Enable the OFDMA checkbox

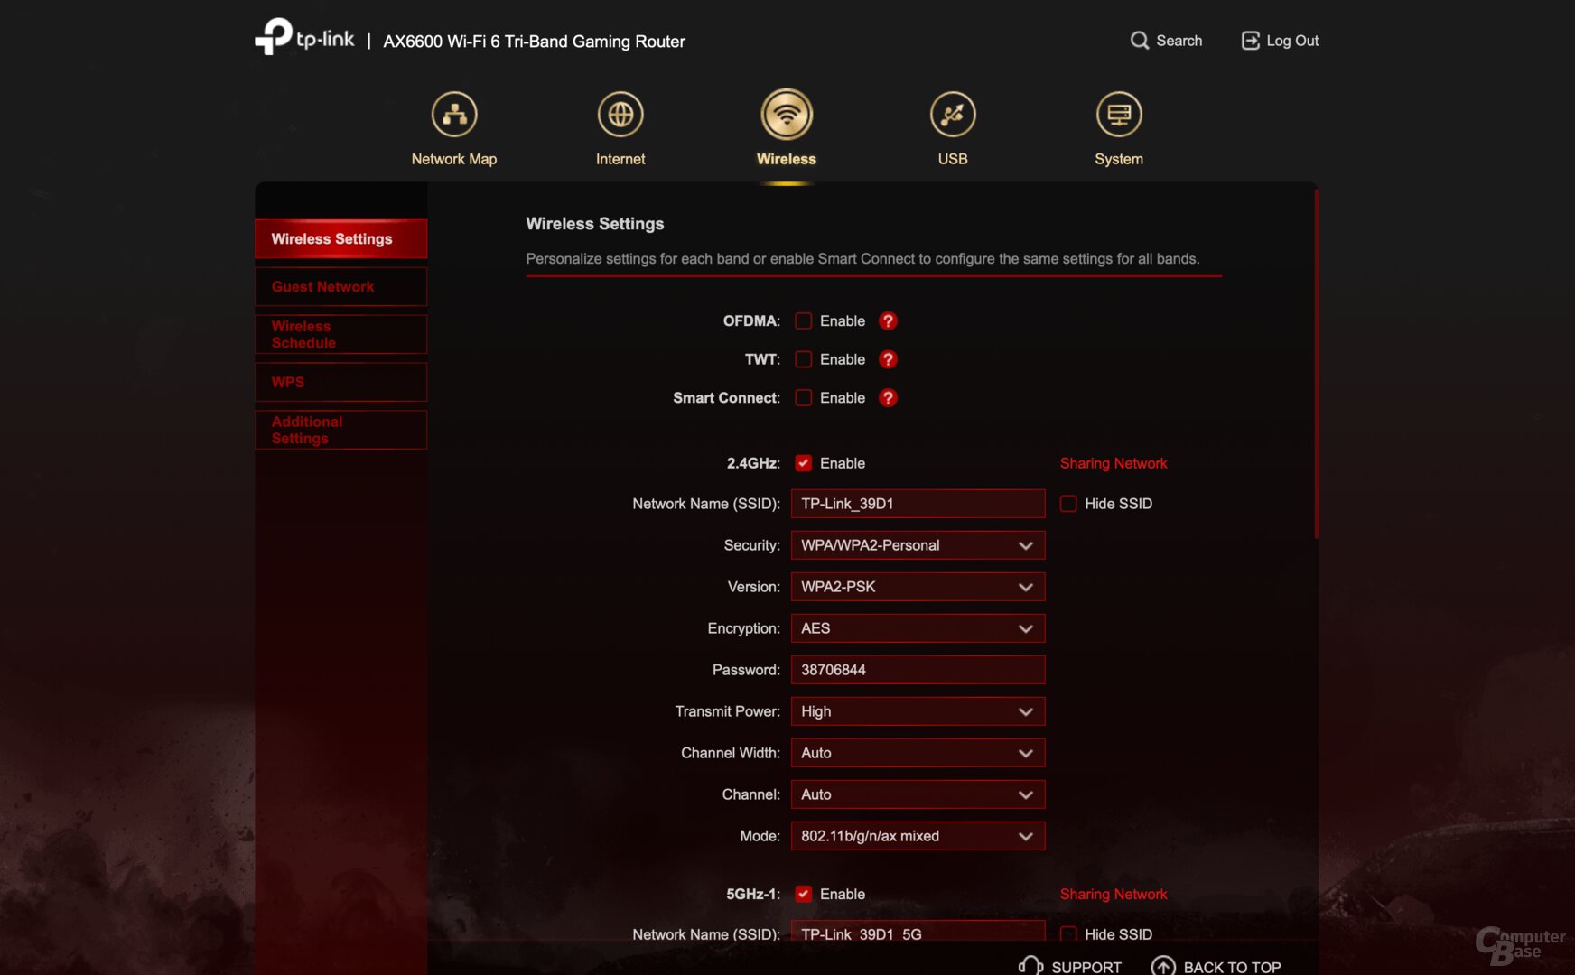coord(803,321)
